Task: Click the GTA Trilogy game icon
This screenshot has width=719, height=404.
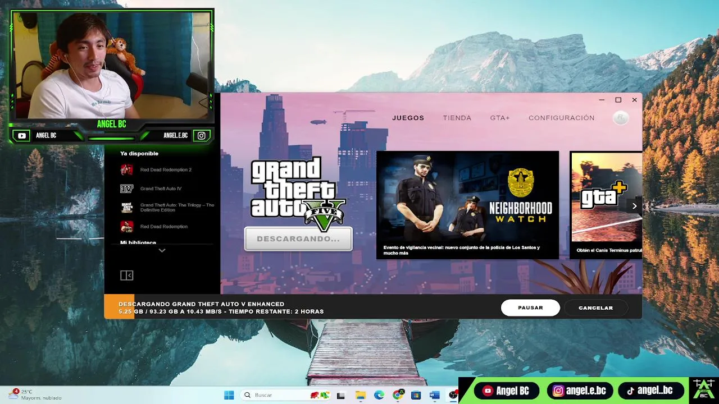Action: (x=127, y=208)
